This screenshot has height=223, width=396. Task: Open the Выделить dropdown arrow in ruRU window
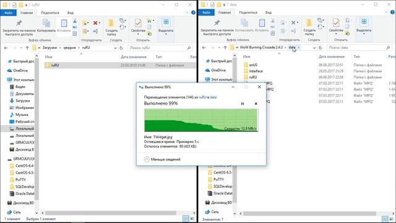click(166, 34)
